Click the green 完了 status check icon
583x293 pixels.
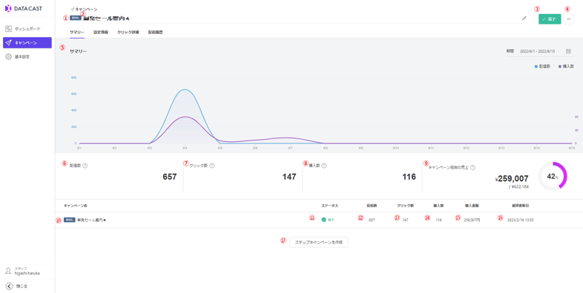pos(324,220)
